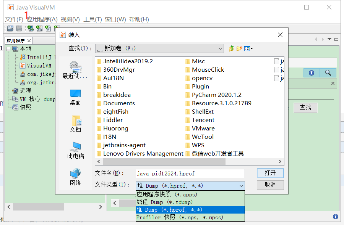
Task: Open the 窗口(W) menu
Action: (x=115, y=19)
